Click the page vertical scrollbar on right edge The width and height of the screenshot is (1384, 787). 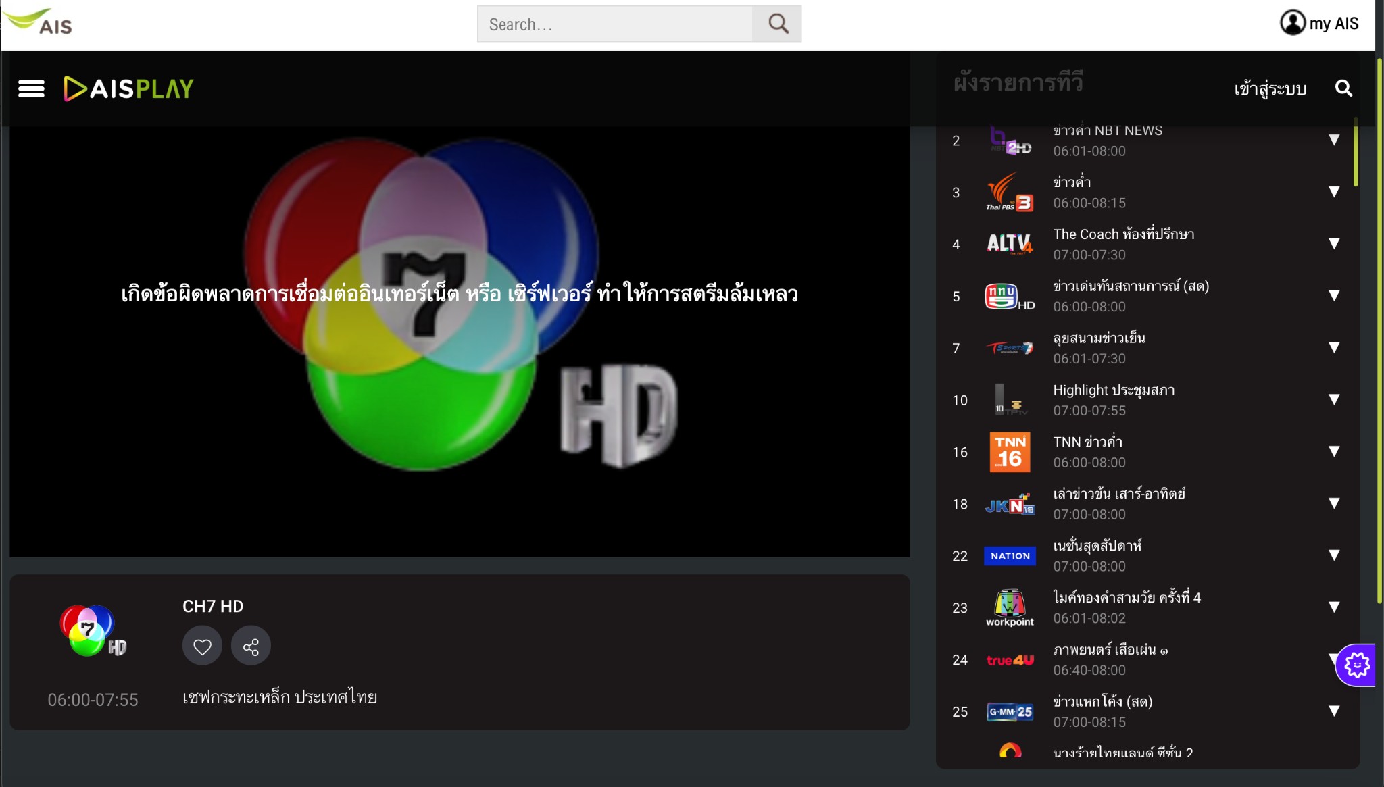[x=1379, y=331]
